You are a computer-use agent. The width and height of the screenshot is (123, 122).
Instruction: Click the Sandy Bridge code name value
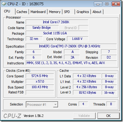tap(42, 27)
